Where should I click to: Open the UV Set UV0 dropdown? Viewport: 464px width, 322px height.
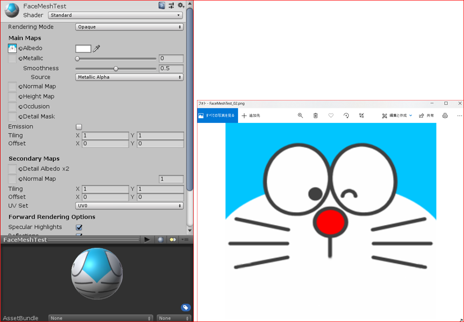[x=129, y=206]
